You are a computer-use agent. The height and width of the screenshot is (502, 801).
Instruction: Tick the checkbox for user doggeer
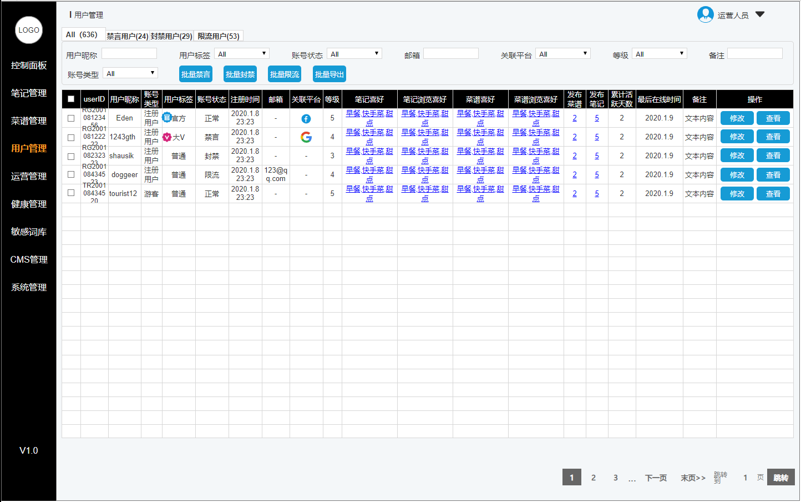[71, 174]
